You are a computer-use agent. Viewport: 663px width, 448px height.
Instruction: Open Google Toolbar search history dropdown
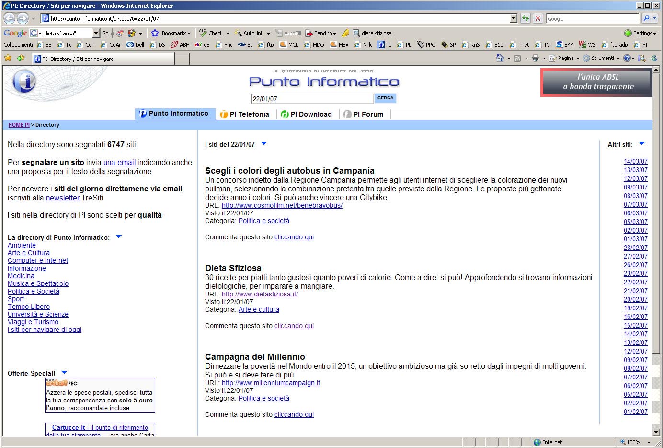(96, 33)
